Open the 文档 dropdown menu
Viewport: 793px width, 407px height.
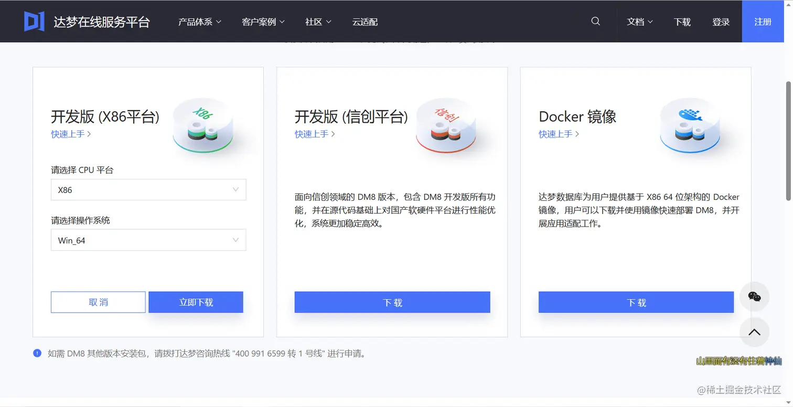640,22
